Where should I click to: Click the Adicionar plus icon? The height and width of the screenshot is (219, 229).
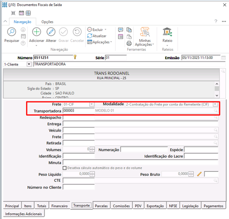pyautogui.click(x=36, y=32)
